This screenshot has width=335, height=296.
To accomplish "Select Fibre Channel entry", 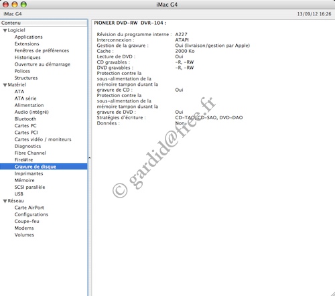I will point(30,153).
